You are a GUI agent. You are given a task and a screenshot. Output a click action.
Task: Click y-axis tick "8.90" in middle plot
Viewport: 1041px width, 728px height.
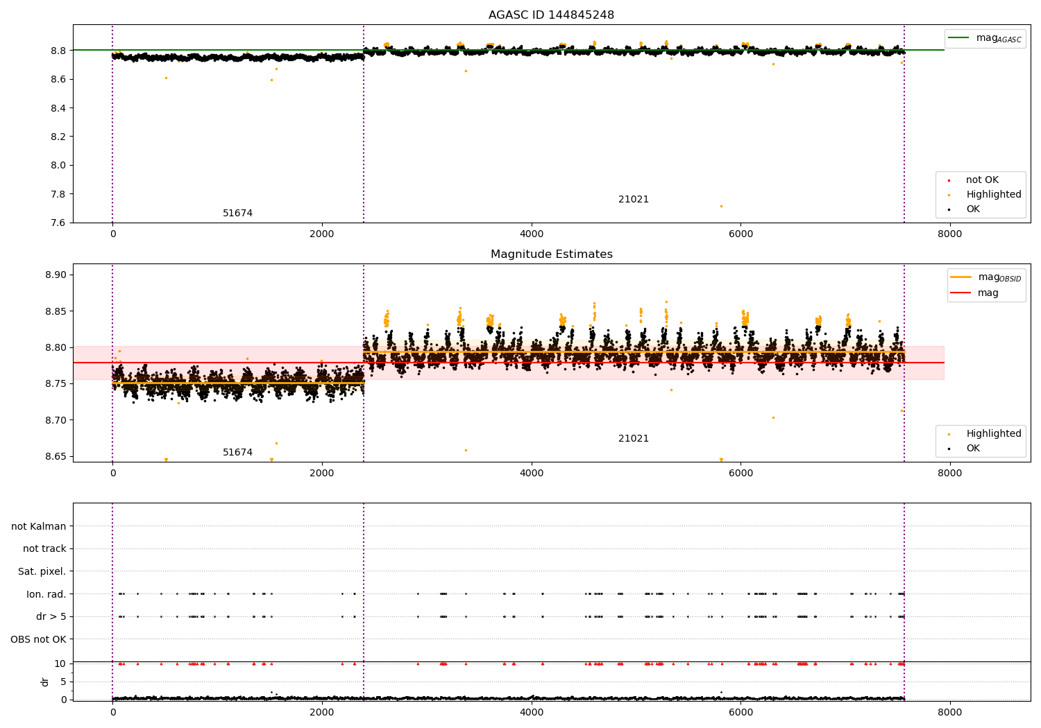click(56, 275)
